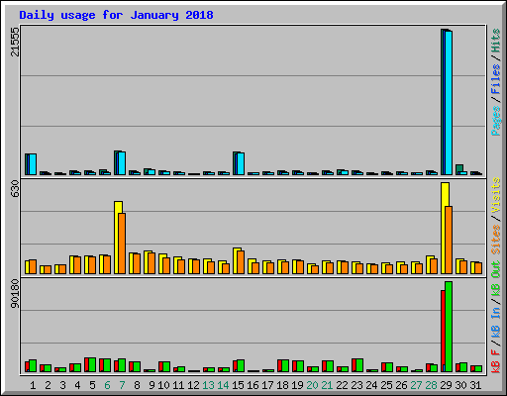The image size is (507, 396).
Task: Select day 26 on the x-axis
Action: [401, 385]
